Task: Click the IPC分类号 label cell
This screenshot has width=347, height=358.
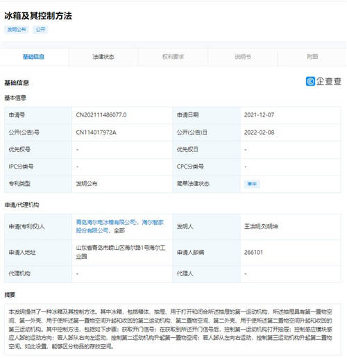Action: pos(38,167)
